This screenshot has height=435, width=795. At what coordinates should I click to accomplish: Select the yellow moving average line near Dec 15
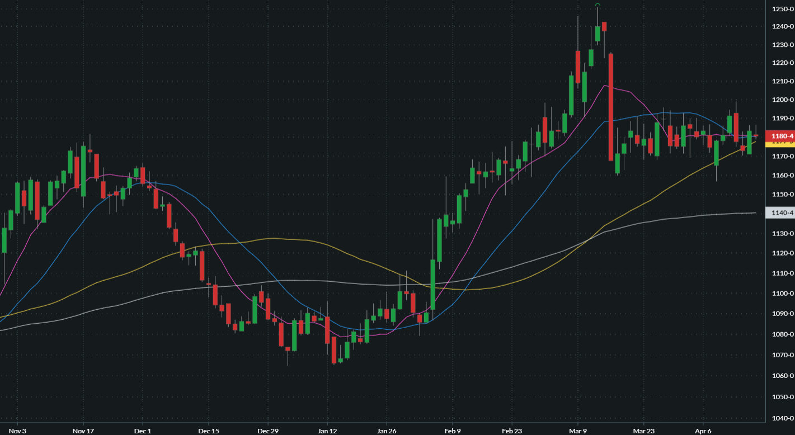click(x=209, y=244)
